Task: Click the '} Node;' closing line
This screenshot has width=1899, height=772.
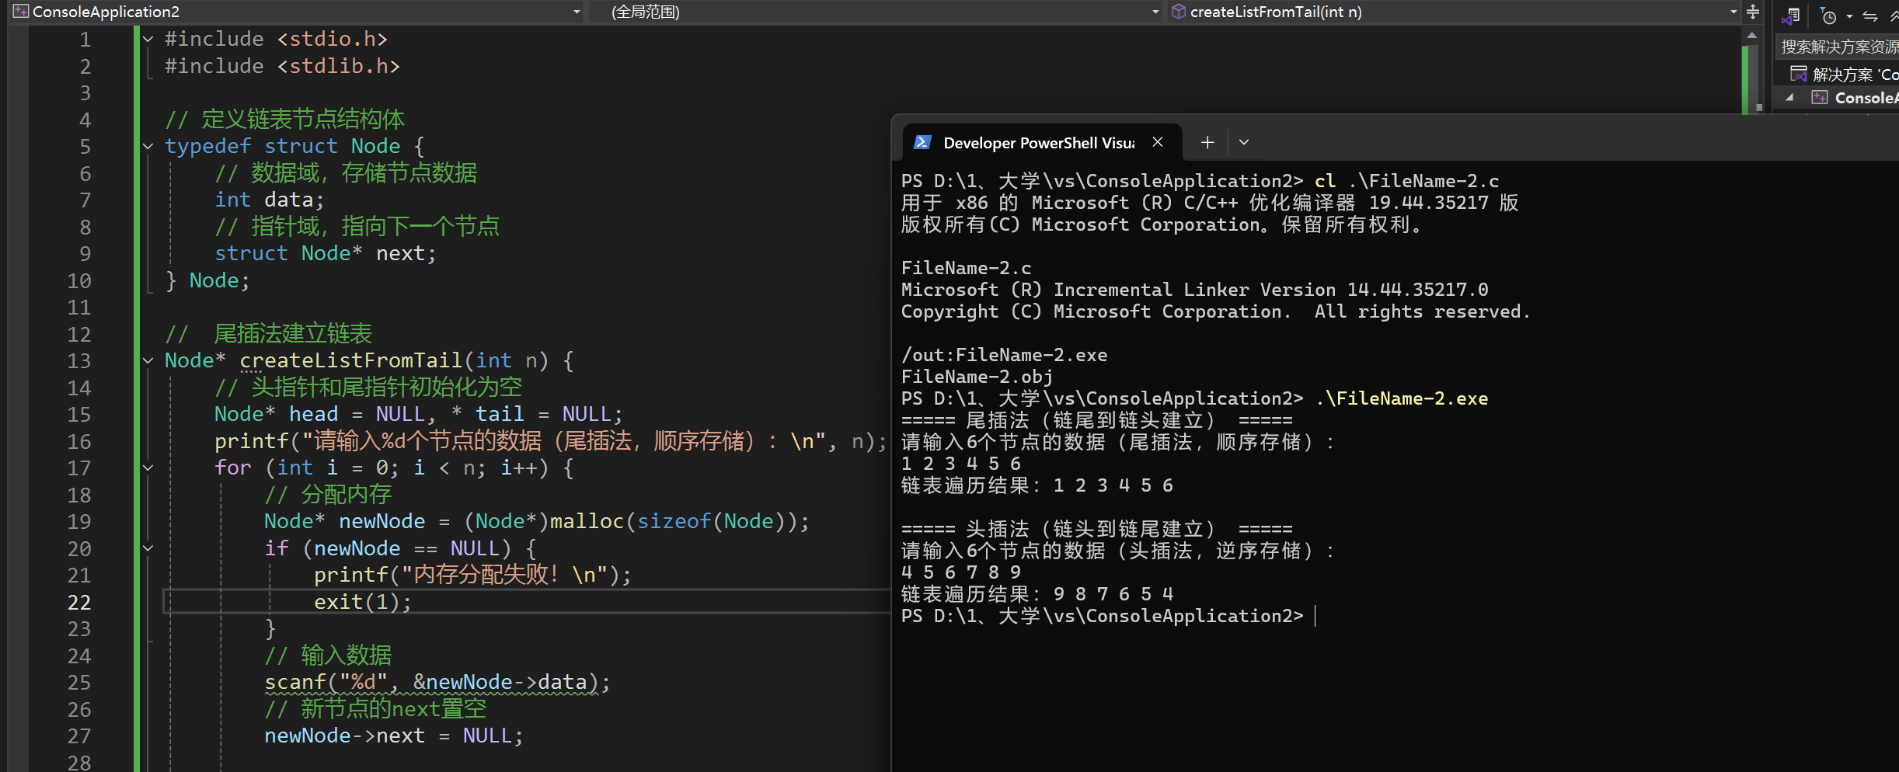Action: click(207, 280)
